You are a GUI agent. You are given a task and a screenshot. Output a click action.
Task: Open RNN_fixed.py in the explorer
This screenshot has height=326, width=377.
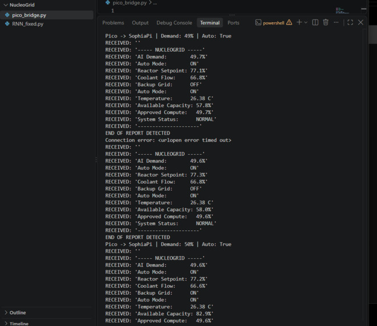pyautogui.click(x=47, y=24)
